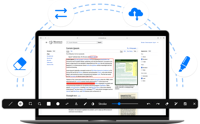Image resolution: width=200 pixels, height=124 pixels.
Task: Select the arrow tool in annotation toolbar
Action: [21, 104]
